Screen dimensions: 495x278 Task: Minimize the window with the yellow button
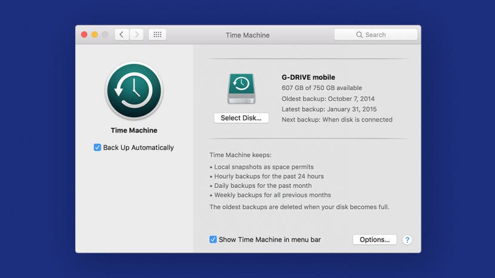click(95, 35)
